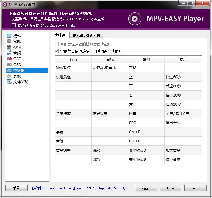Viewport: 212px width, 198px height.
Task: Uncheck 禁用单击鼠标滚轮关闭播放窗口功能
Action: point(57,51)
